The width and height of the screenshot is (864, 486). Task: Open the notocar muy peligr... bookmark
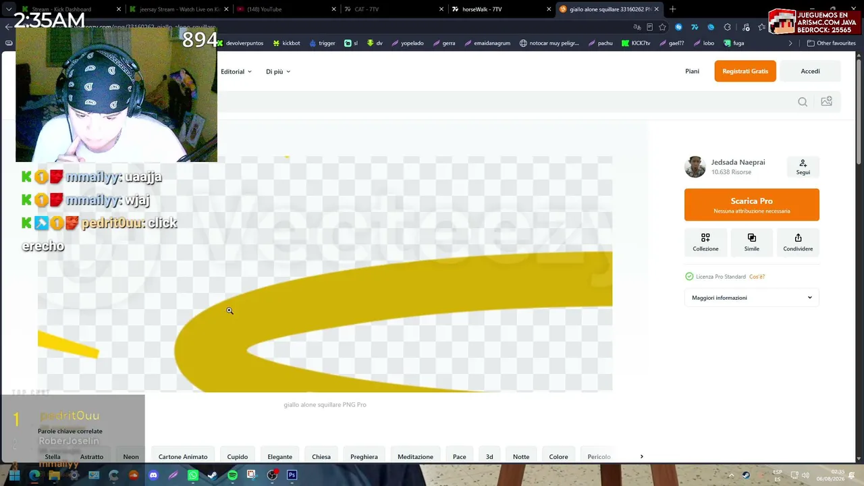549,43
